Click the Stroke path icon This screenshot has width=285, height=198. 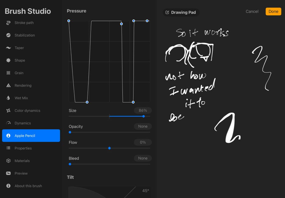pyautogui.click(x=8, y=23)
